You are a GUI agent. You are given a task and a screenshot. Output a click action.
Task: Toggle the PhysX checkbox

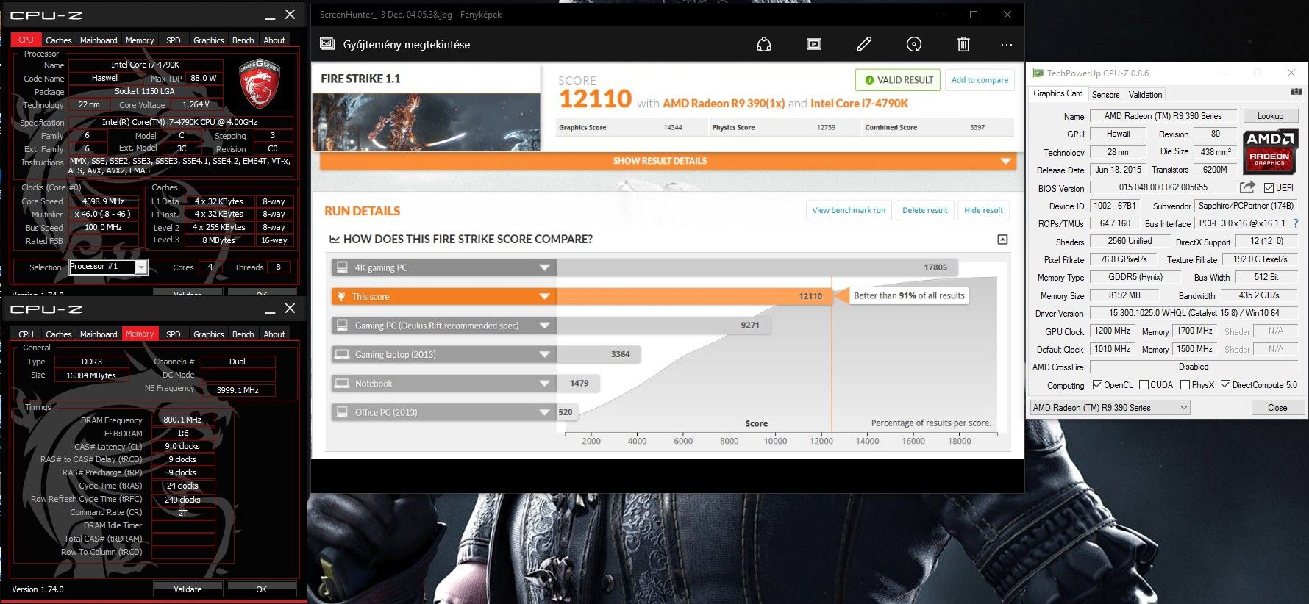click(1185, 384)
